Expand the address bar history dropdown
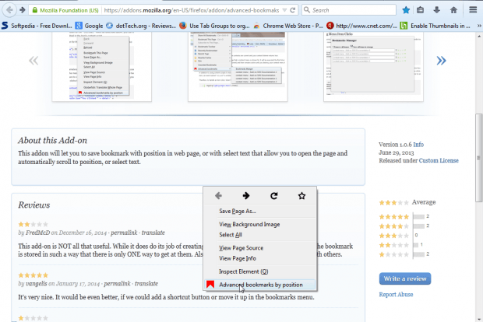The width and height of the screenshot is (483, 322). (284, 10)
